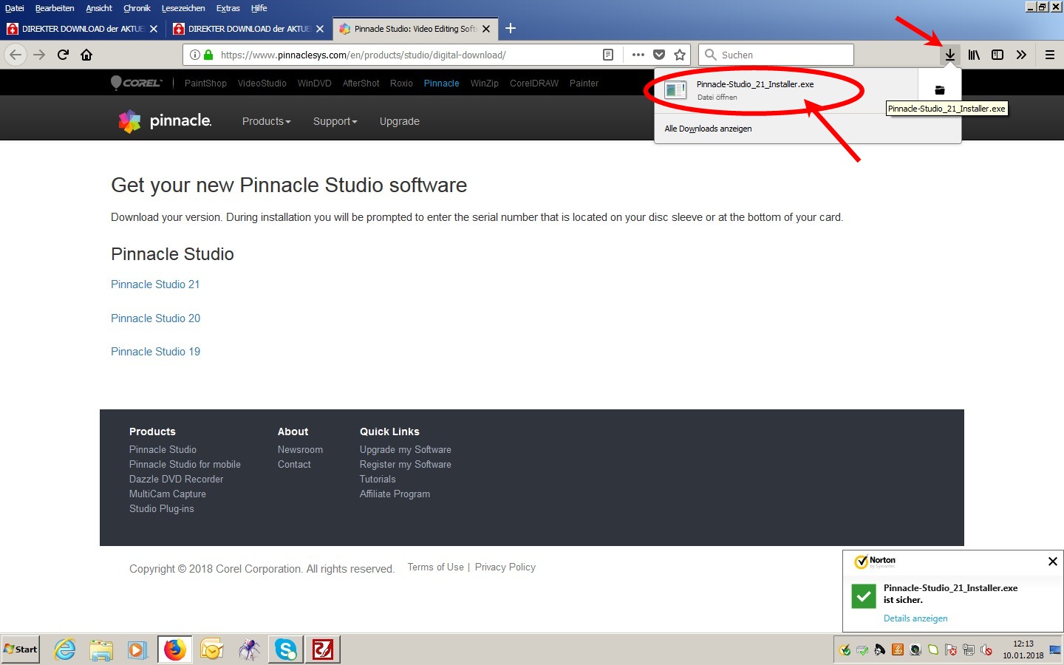Click Alle Downloads anzeigen
1064x665 pixels.
(x=708, y=129)
